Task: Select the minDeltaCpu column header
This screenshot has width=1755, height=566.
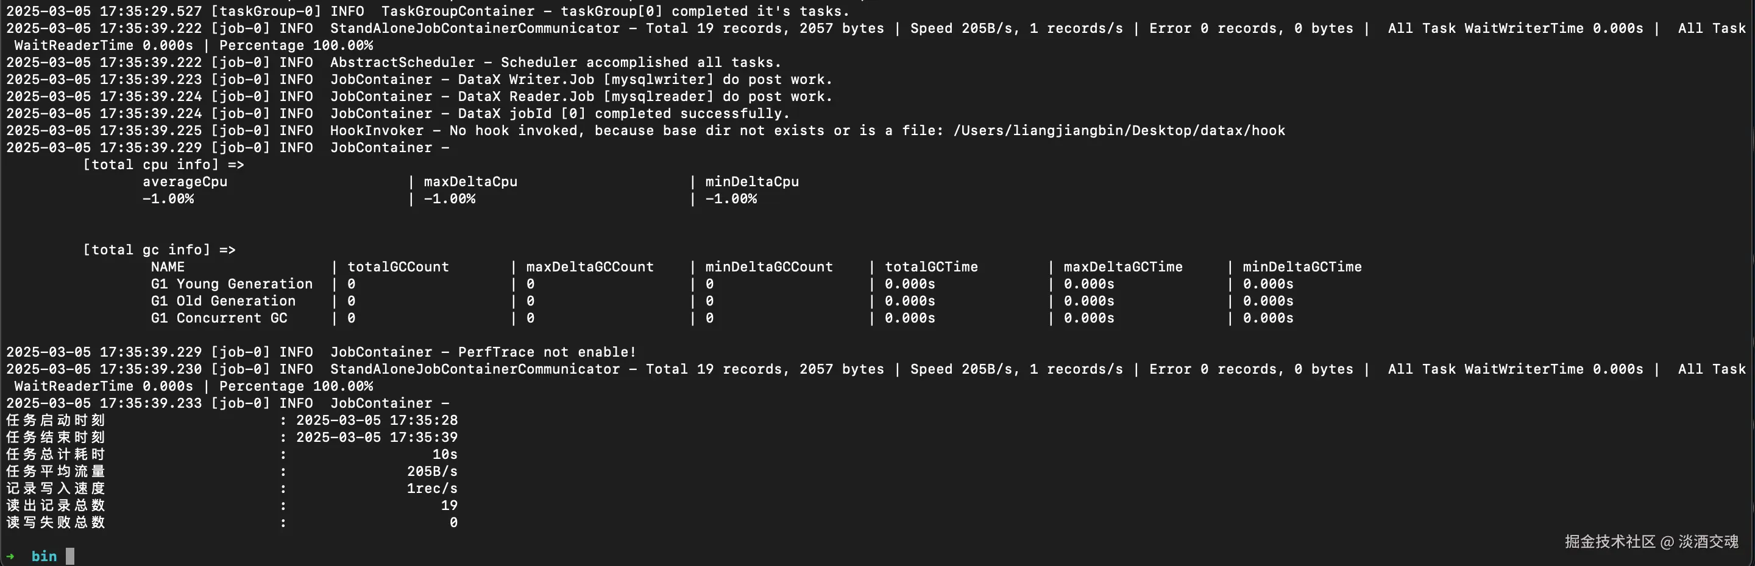Action: pyautogui.click(x=751, y=181)
